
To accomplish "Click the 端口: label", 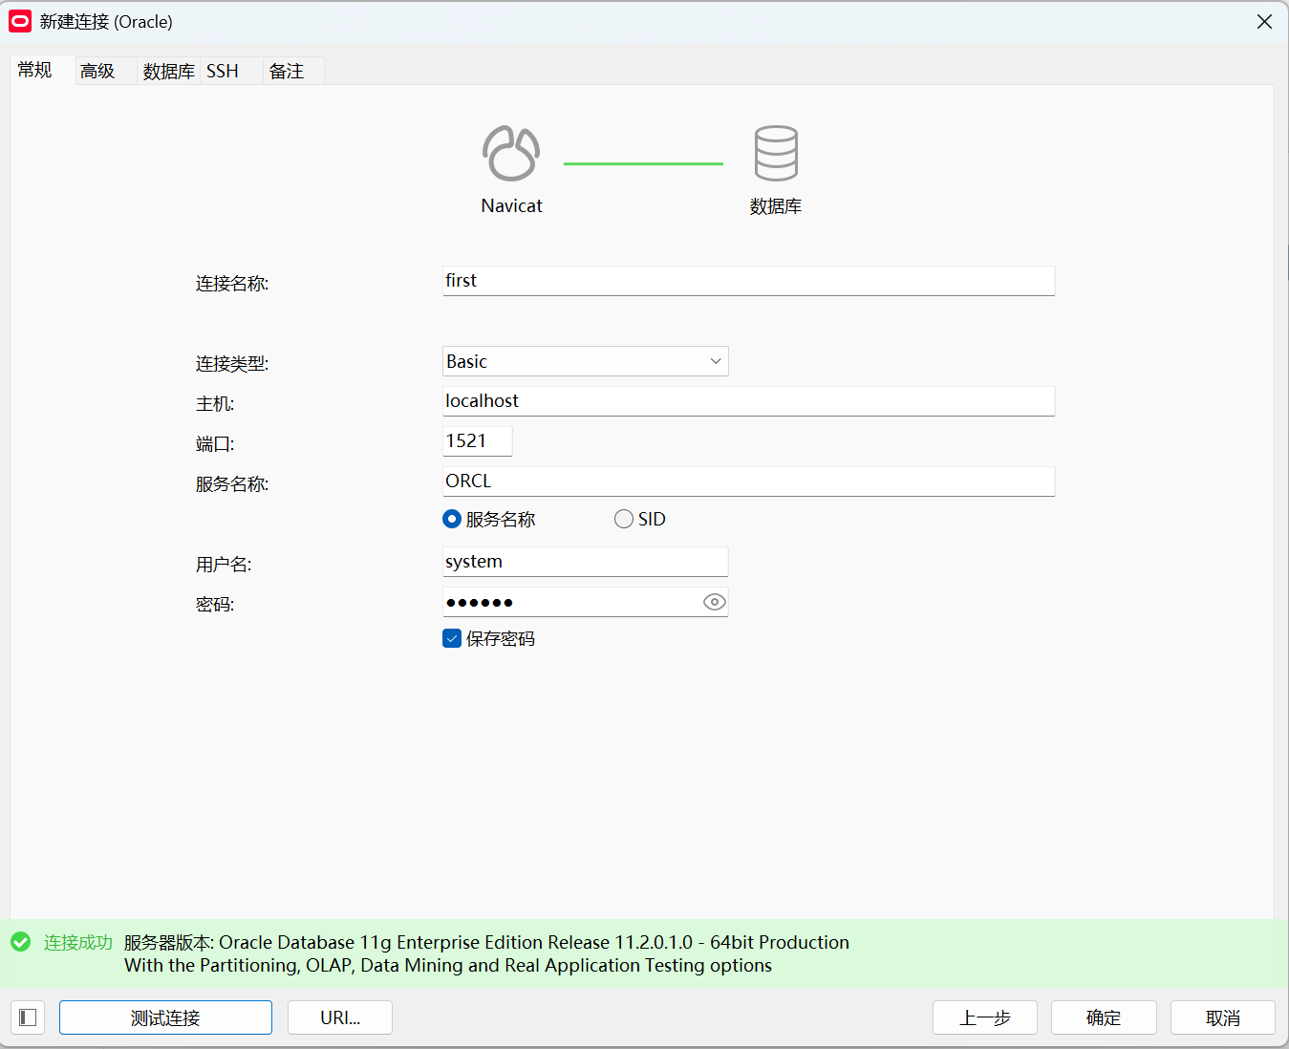I will (215, 444).
